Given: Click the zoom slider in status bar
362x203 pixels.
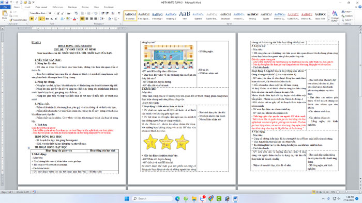Looking at the screenshot, I should [x=346, y=192].
